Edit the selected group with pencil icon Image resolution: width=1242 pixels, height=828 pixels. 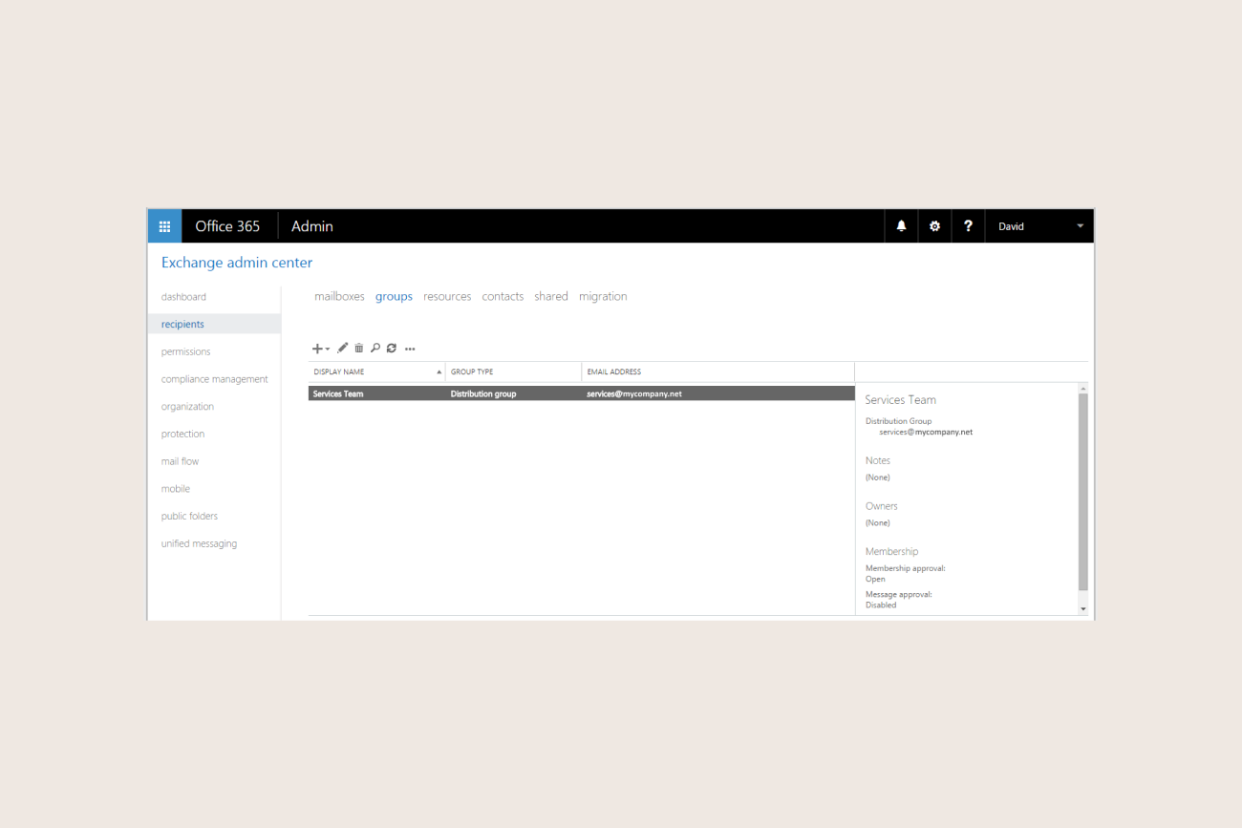[343, 349]
